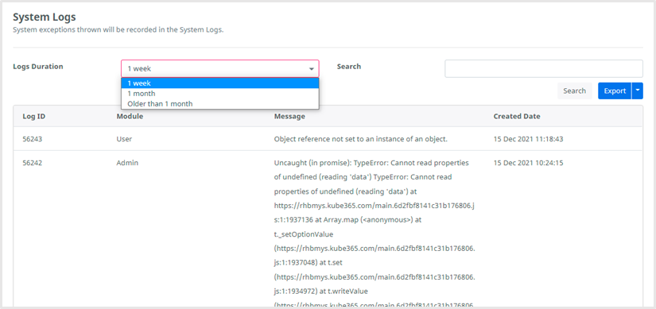Viewport: 656px width, 309px height.
Task: Click date '15 Dec 2021 10:24:15'
Action: click(528, 163)
